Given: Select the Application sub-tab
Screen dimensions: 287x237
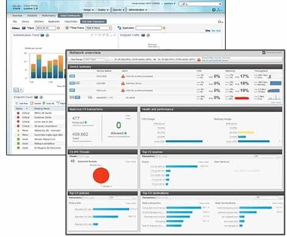Looking at the screenshot, I should [54, 22].
